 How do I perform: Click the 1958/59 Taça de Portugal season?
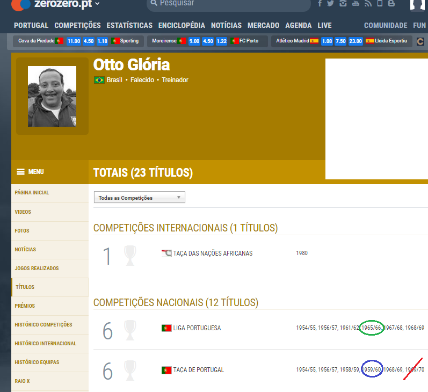point(350,369)
